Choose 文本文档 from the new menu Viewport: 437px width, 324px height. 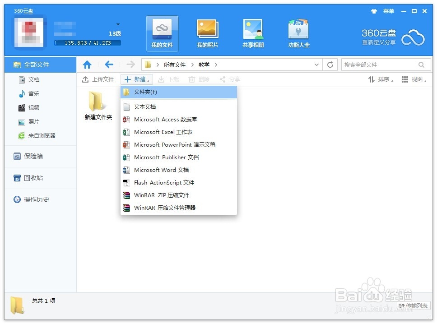(x=179, y=106)
